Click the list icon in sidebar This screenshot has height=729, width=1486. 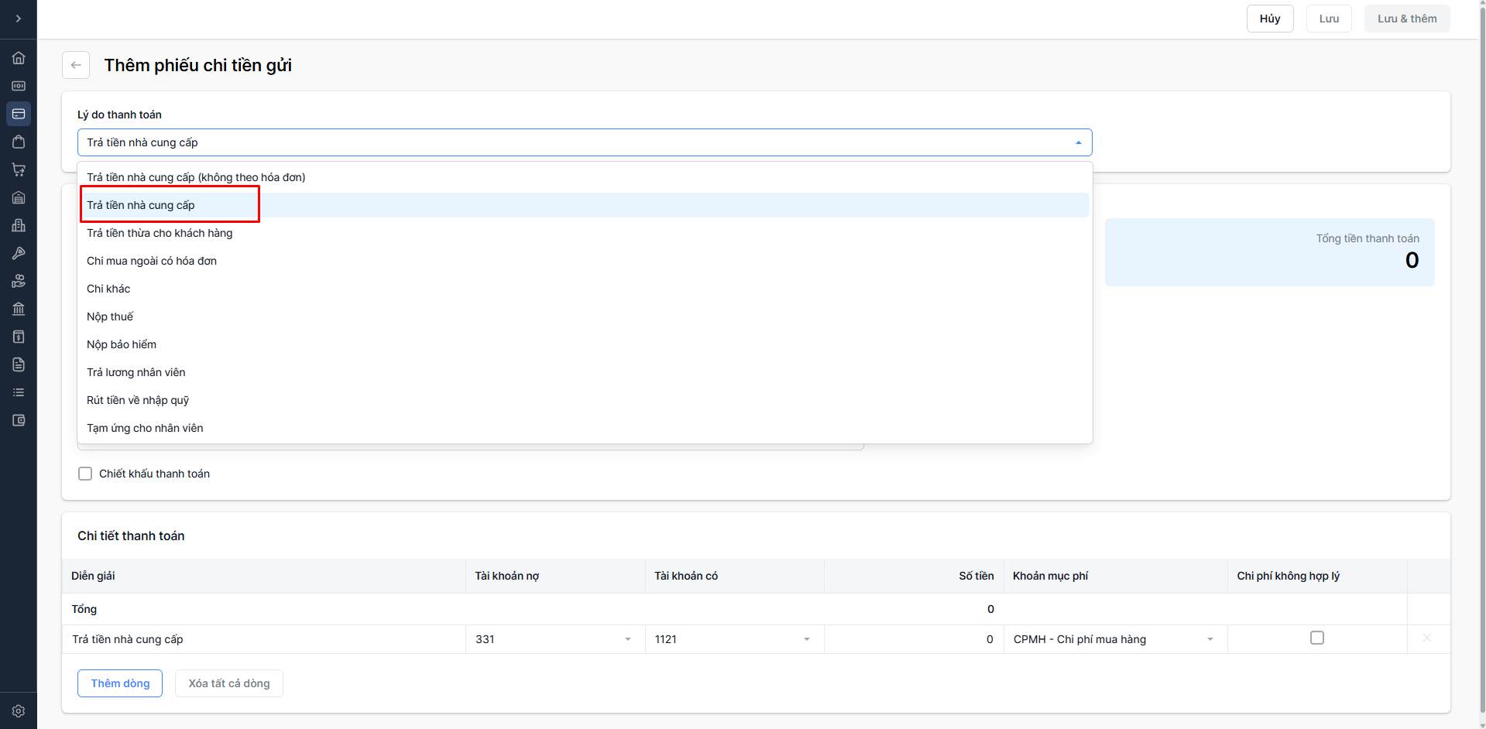[x=19, y=392]
